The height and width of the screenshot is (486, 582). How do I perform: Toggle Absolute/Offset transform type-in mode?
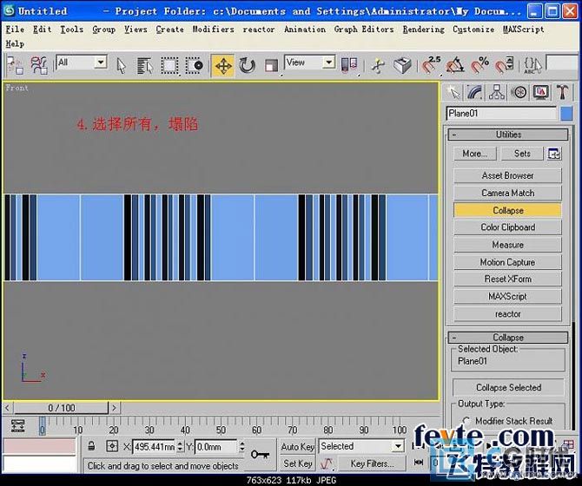tap(112, 446)
